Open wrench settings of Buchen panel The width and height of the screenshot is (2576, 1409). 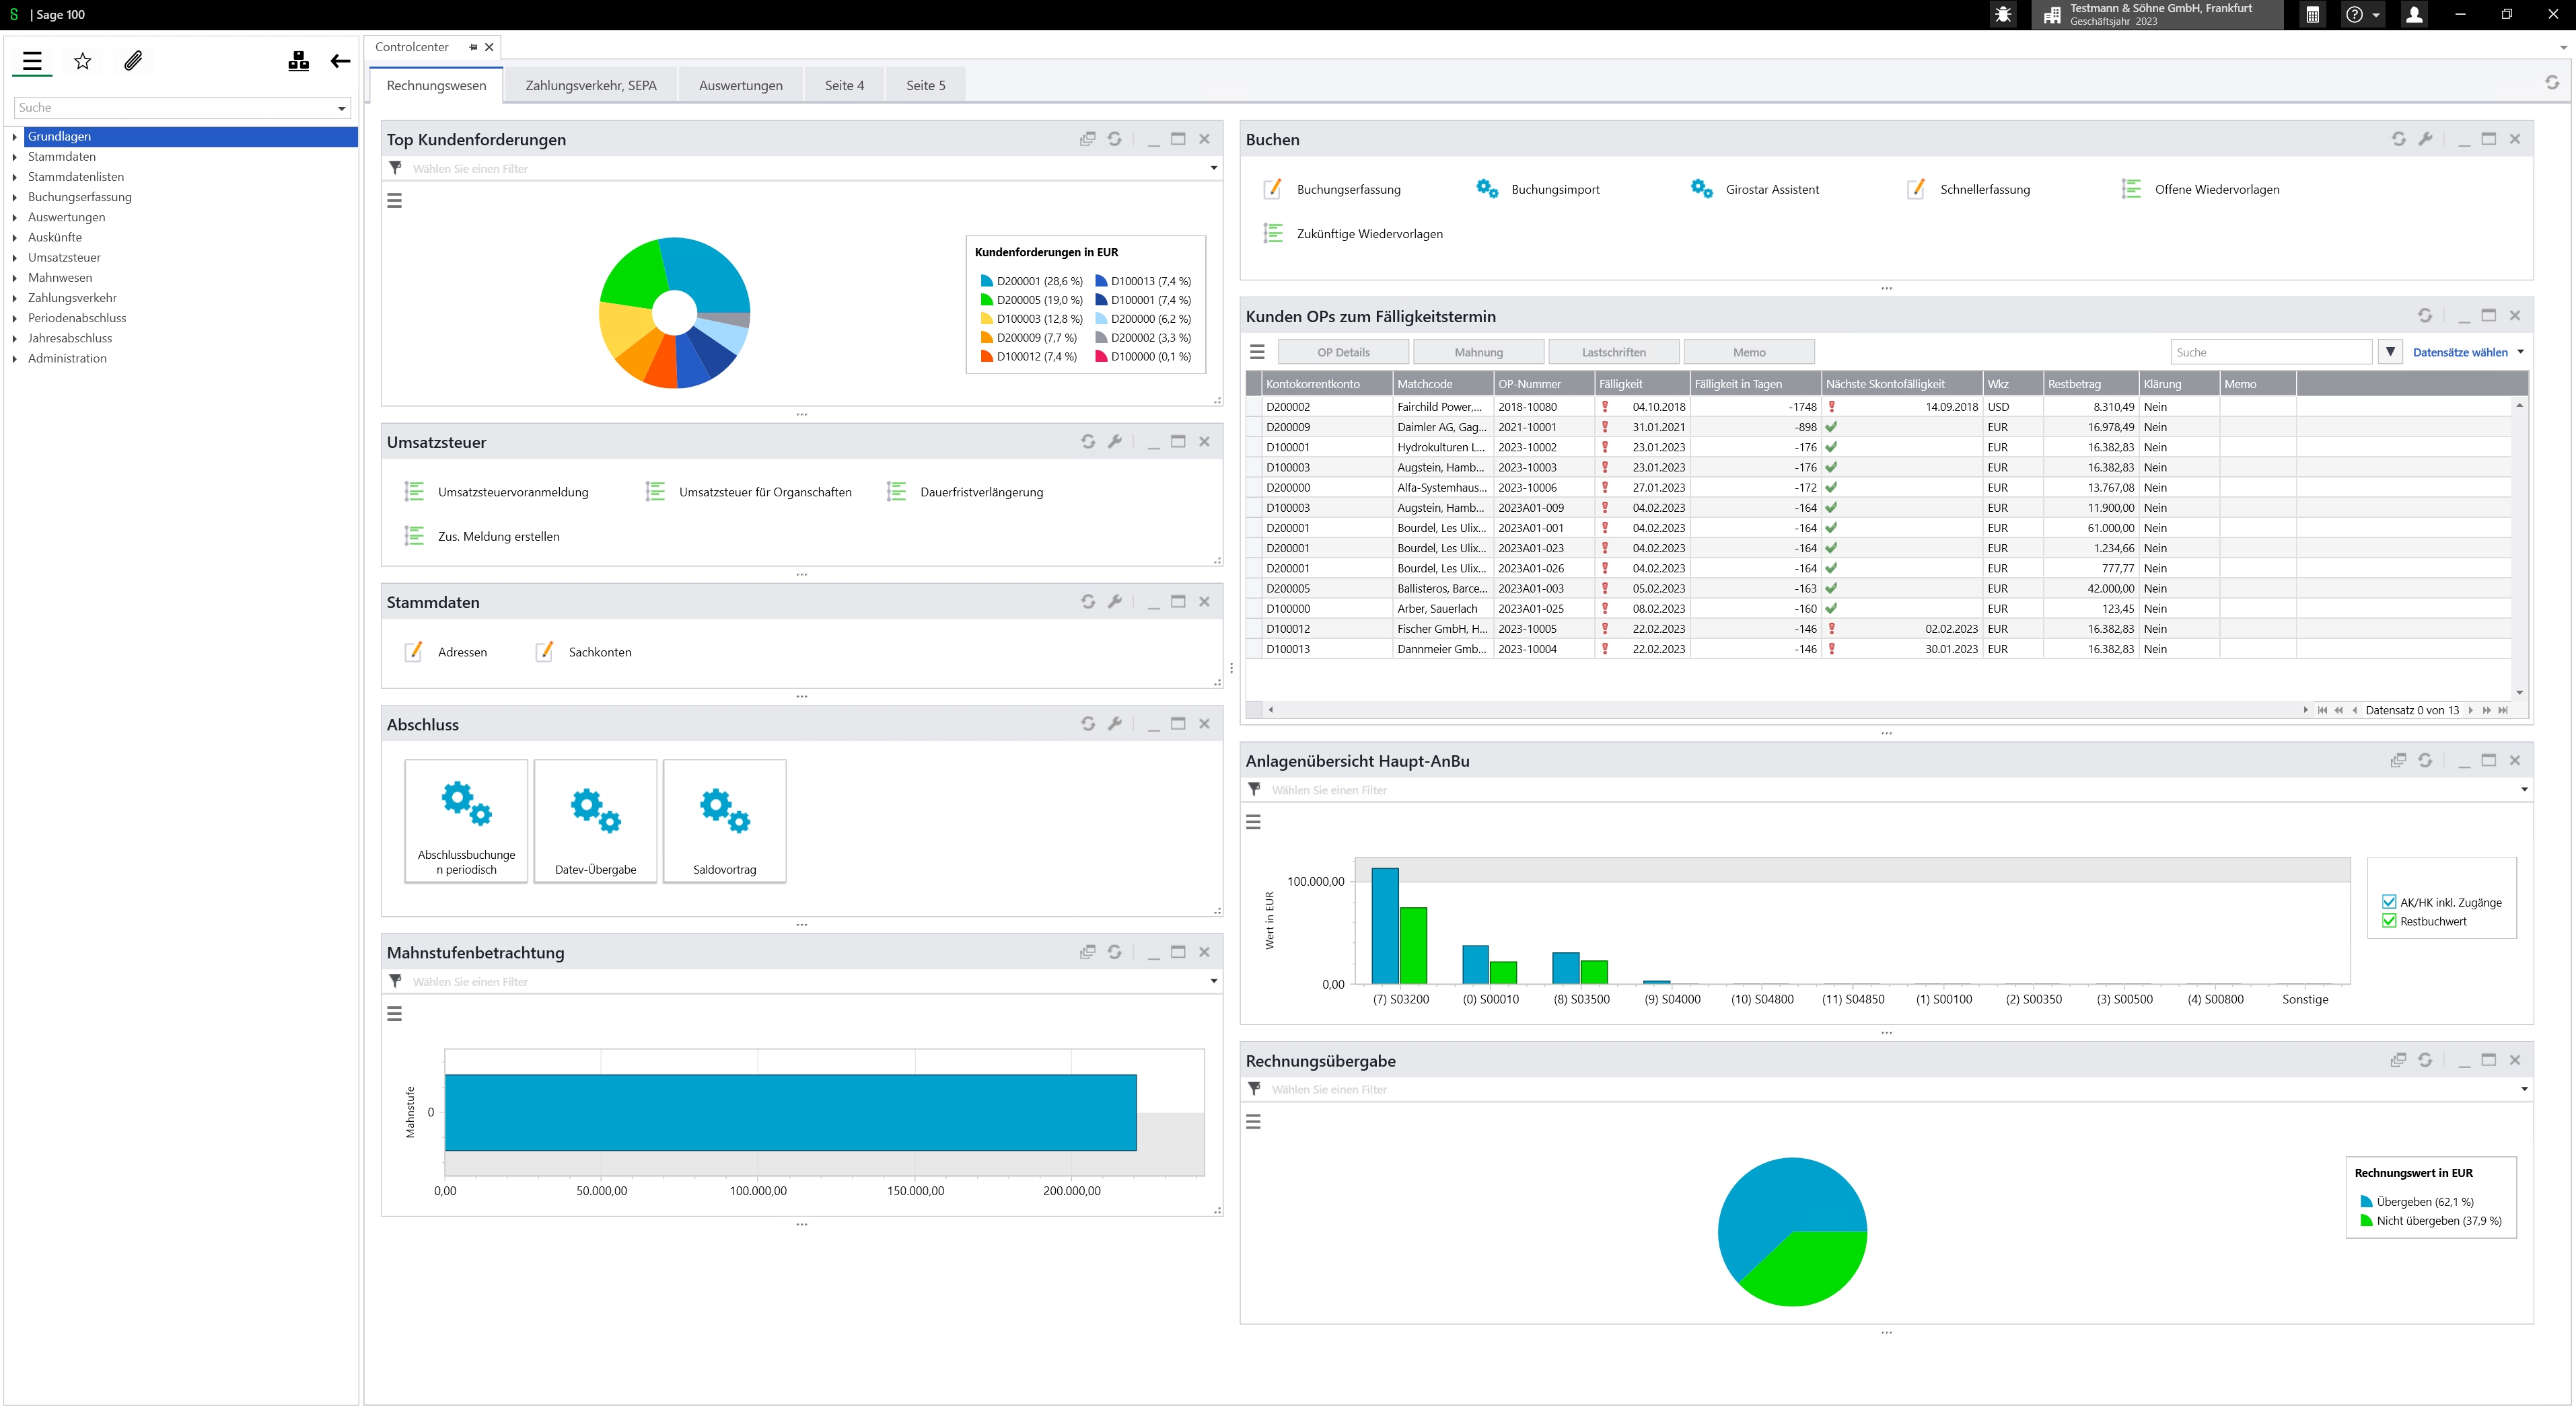(x=2425, y=139)
